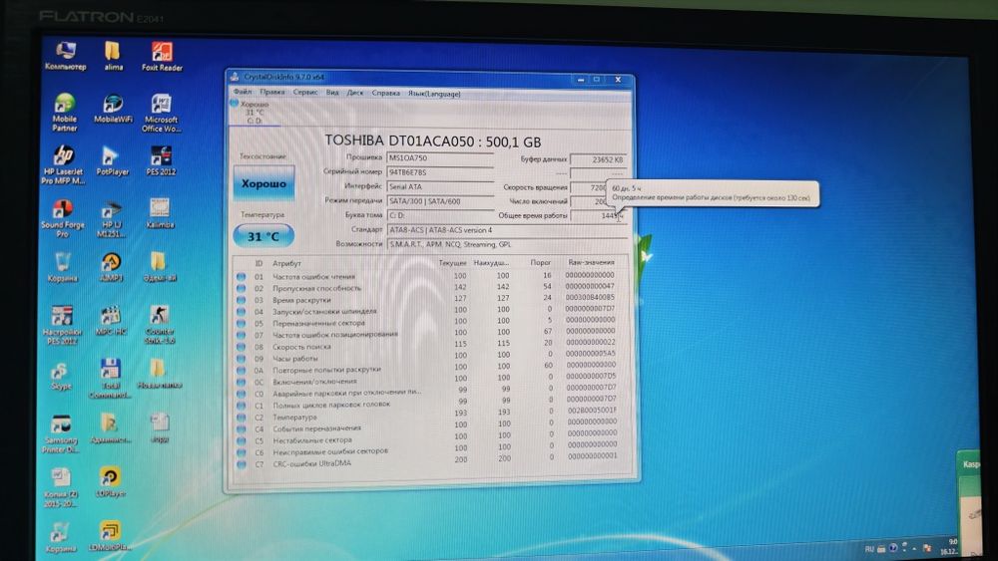This screenshot has width=998, height=561.
Task: Open the Sound Forge Pro shortcut
Action: (x=62, y=218)
